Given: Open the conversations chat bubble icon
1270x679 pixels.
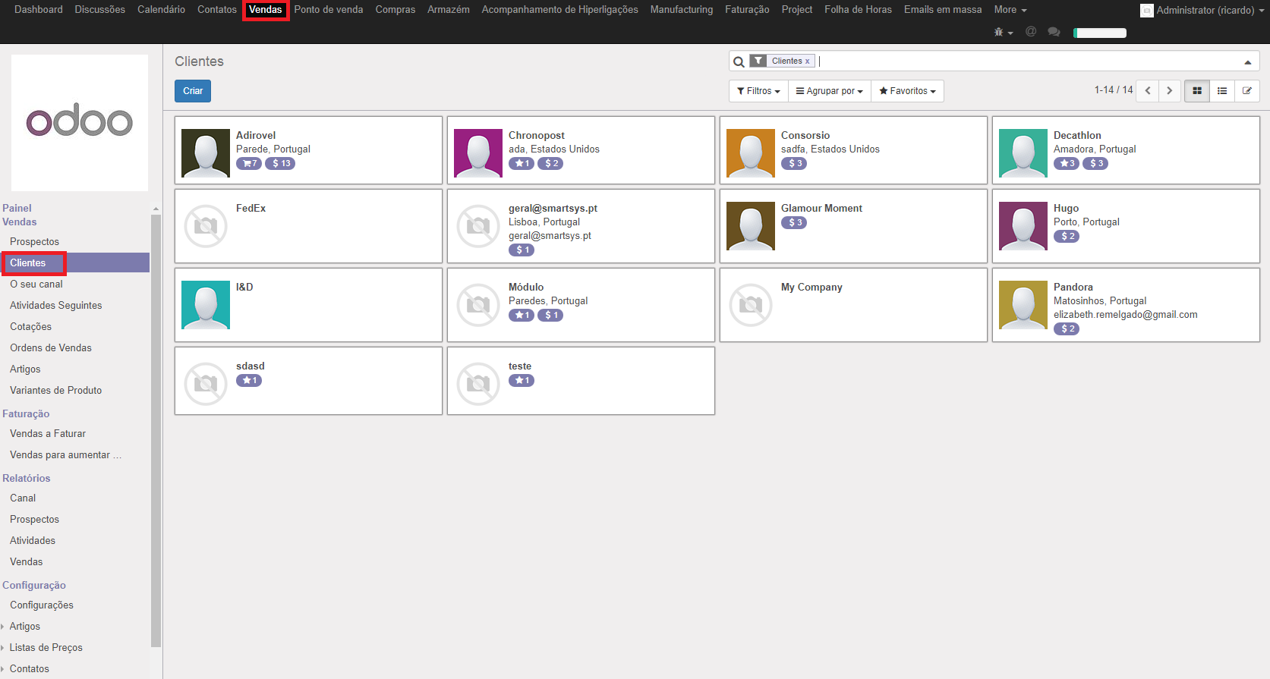Looking at the screenshot, I should [1054, 32].
